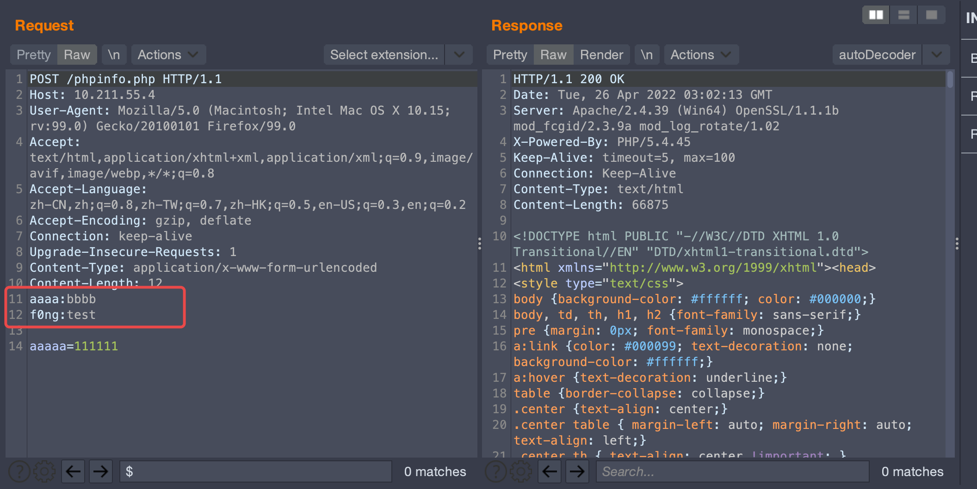Switch request view to Pretty tab
977x489 pixels.
pos(34,55)
